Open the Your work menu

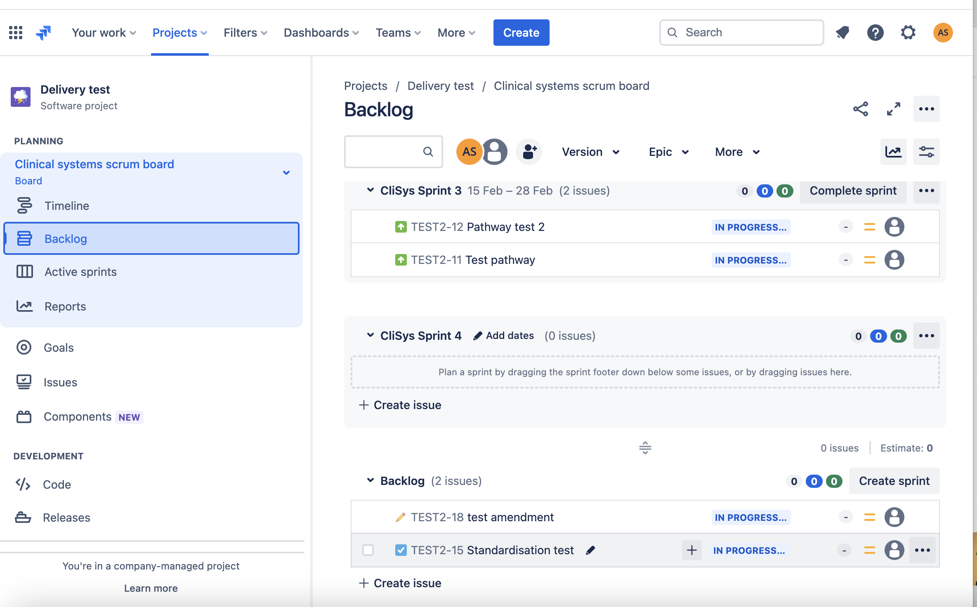[x=104, y=33]
